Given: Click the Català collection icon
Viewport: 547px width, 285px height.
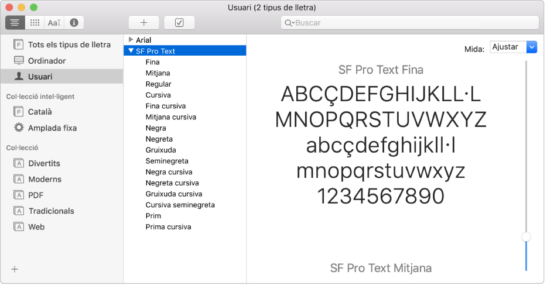Looking at the screenshot, I should coord(19,112).
